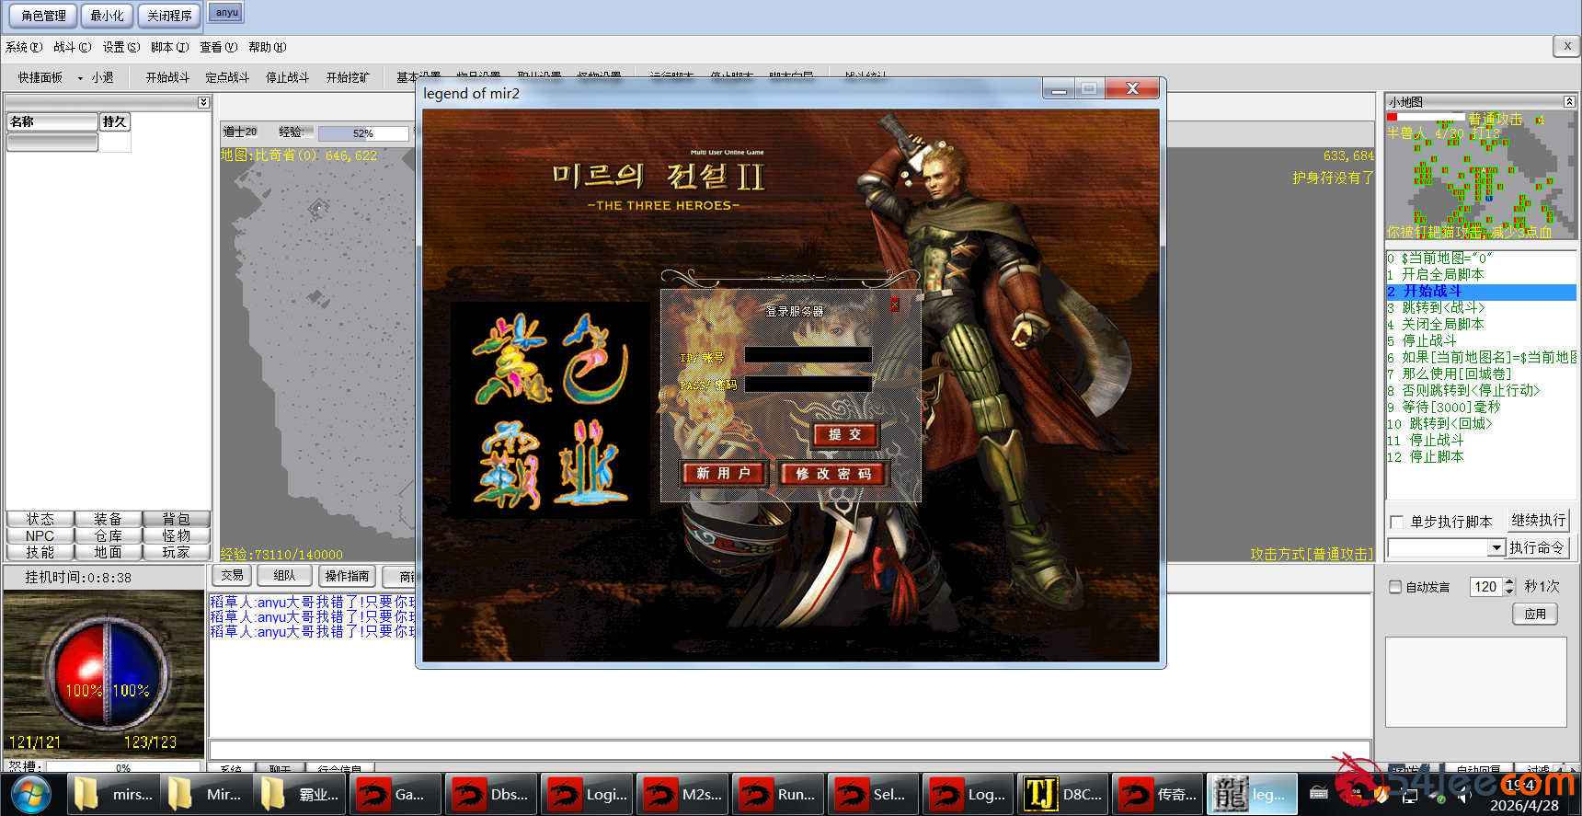Open the 快捷面板 dropdown arrow
The height and width of the screenshot is (816, 1582).
[80, 78]
